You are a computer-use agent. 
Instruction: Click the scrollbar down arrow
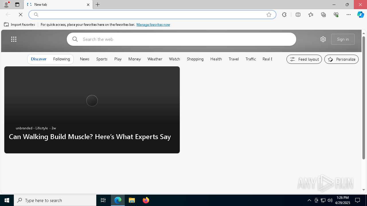tap(364, 190)
